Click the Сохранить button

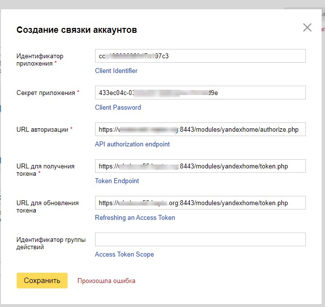42,281
